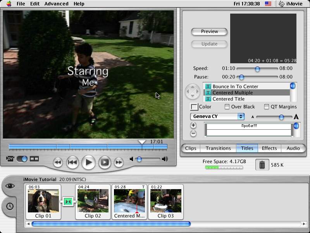The image size is (310, 233).
Task: Click the clip viewer left scroll arrow
Action: [28, 224]
